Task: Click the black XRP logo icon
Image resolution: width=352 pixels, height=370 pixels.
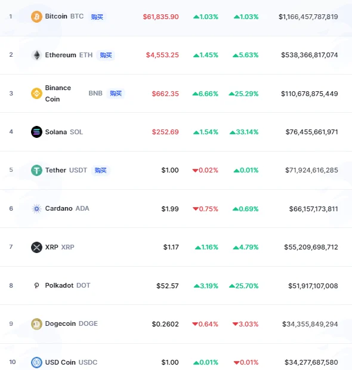Action: 36,247
